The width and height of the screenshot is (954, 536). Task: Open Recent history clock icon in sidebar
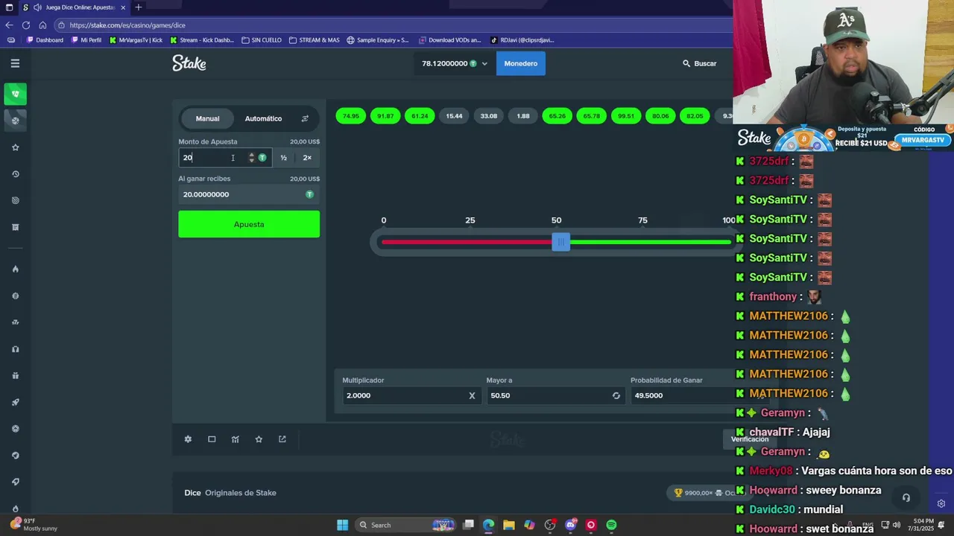pos(15,174)
